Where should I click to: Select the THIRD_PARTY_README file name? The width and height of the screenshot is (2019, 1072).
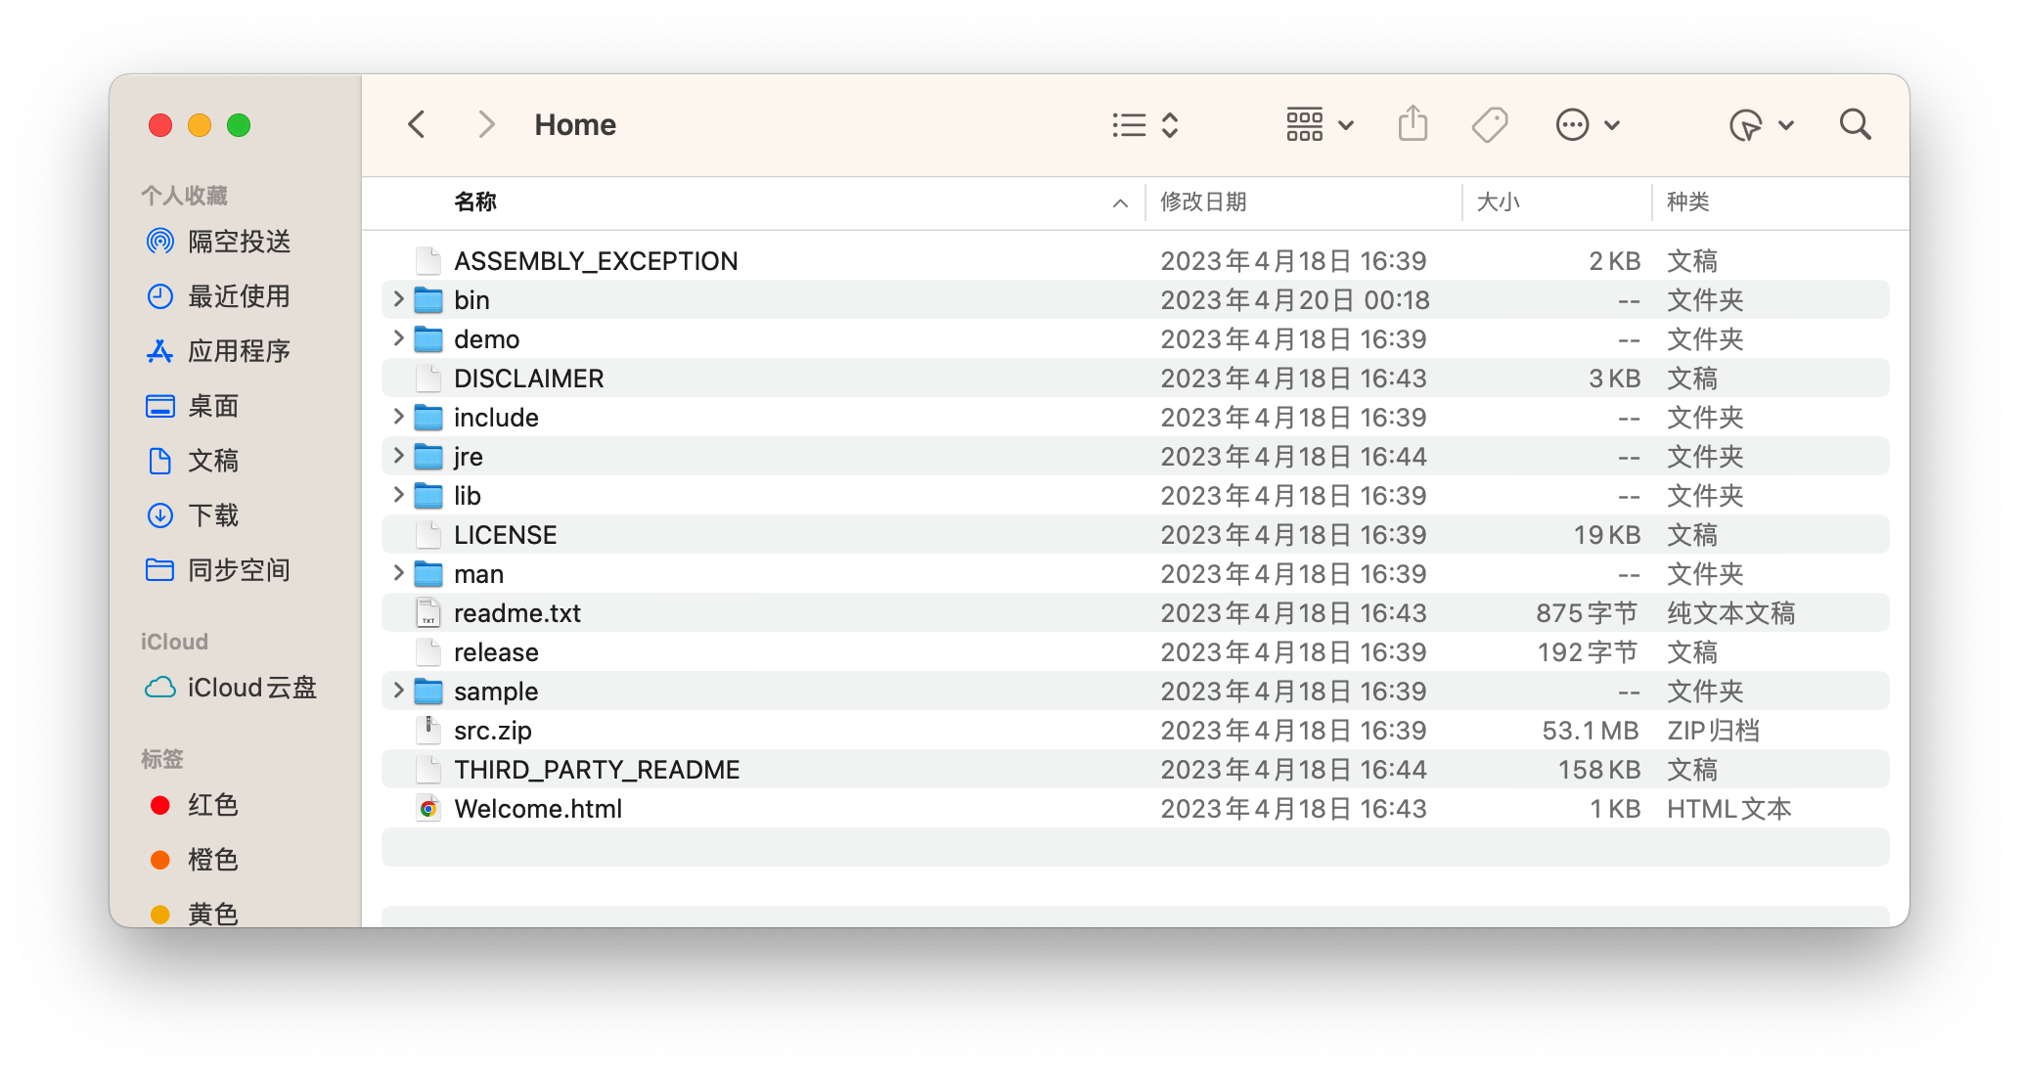point(597,770)
